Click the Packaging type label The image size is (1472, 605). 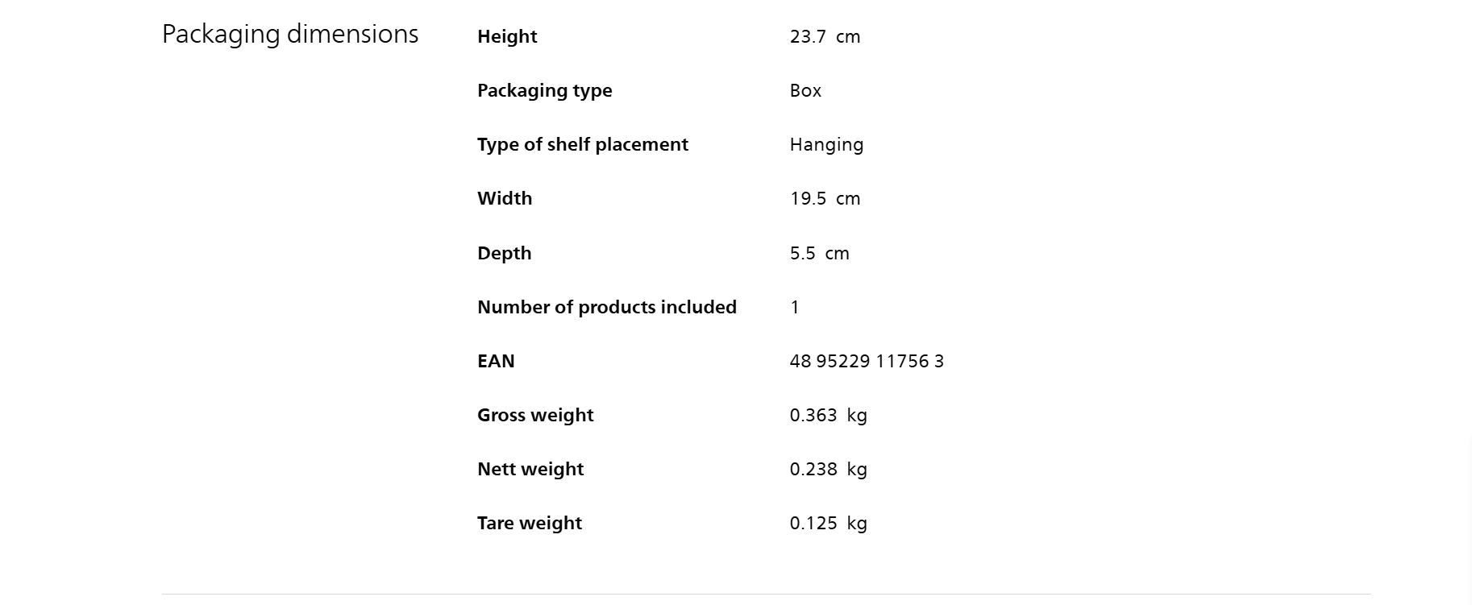tap(544, 91)
